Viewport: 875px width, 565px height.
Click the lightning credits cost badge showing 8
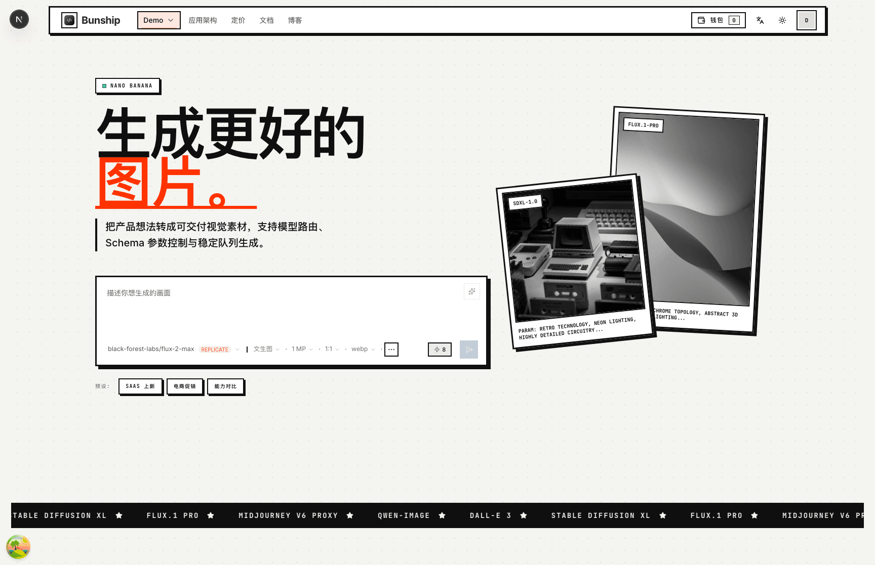point(440,350)
